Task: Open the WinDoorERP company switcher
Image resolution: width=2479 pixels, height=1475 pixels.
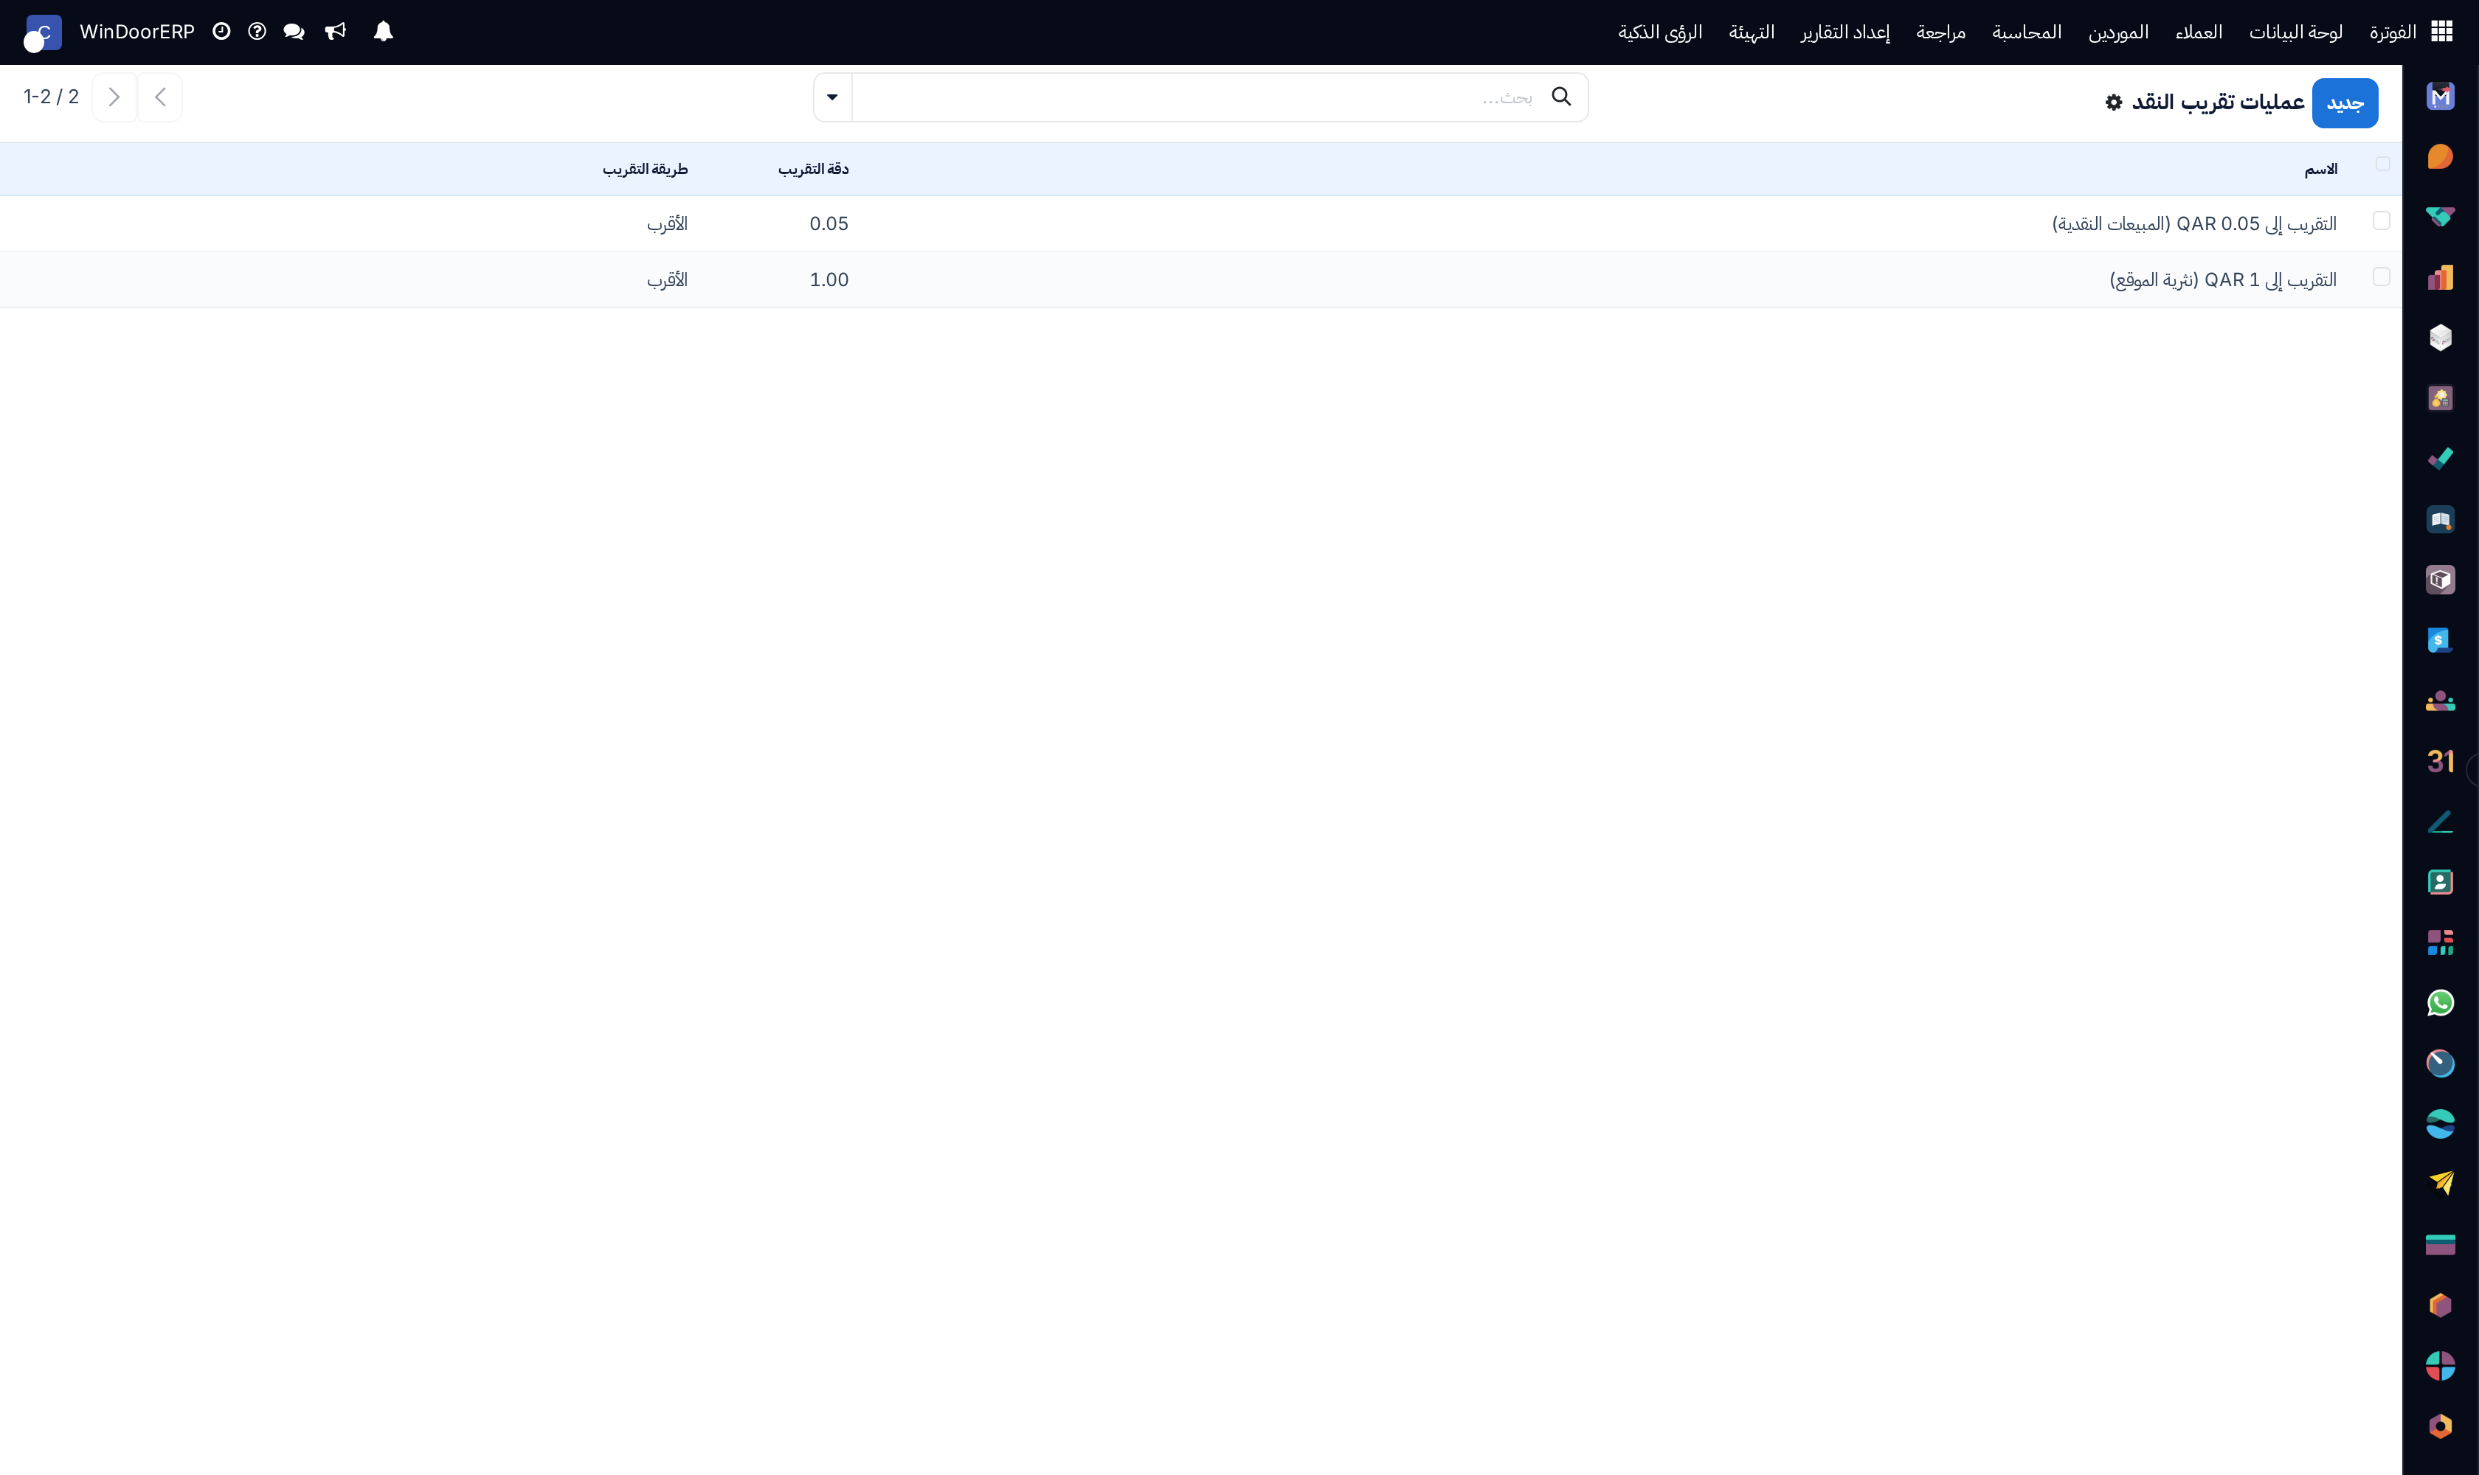Action: click(137, 32)
